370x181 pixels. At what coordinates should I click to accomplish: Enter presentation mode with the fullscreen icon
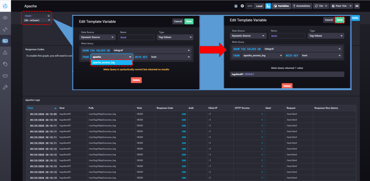click(x=357, y=6)
